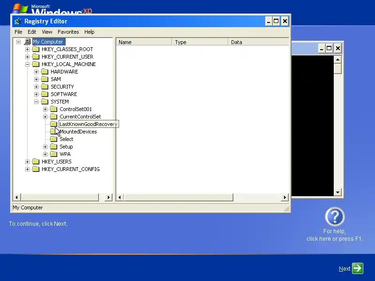
Task: Open the Edit menu
Action: (x=32, y=32)
